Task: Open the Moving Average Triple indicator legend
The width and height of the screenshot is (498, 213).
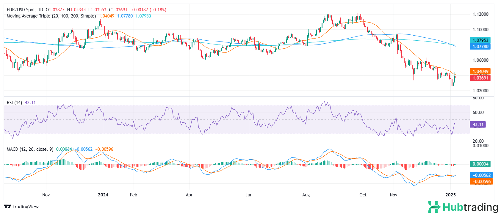Action: tap(51, 16)
